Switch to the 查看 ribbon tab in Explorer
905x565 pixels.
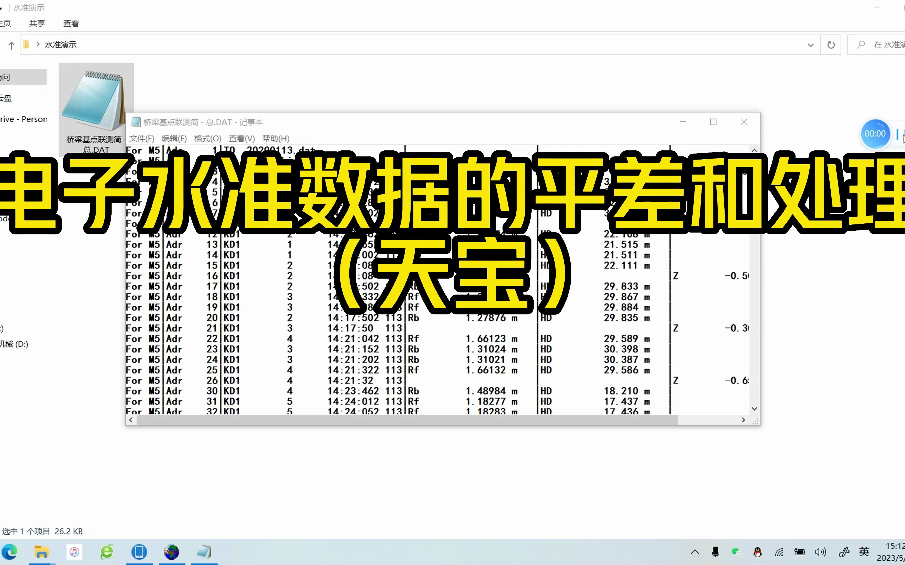(x=71, y=23)
